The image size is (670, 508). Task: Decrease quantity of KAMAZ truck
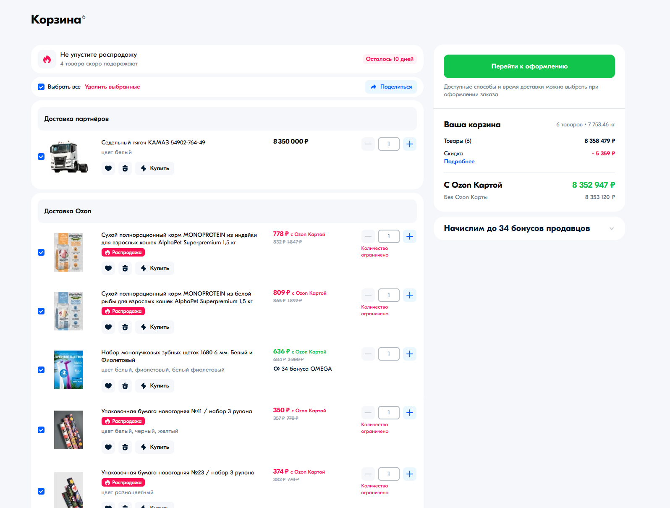point(368,144)
